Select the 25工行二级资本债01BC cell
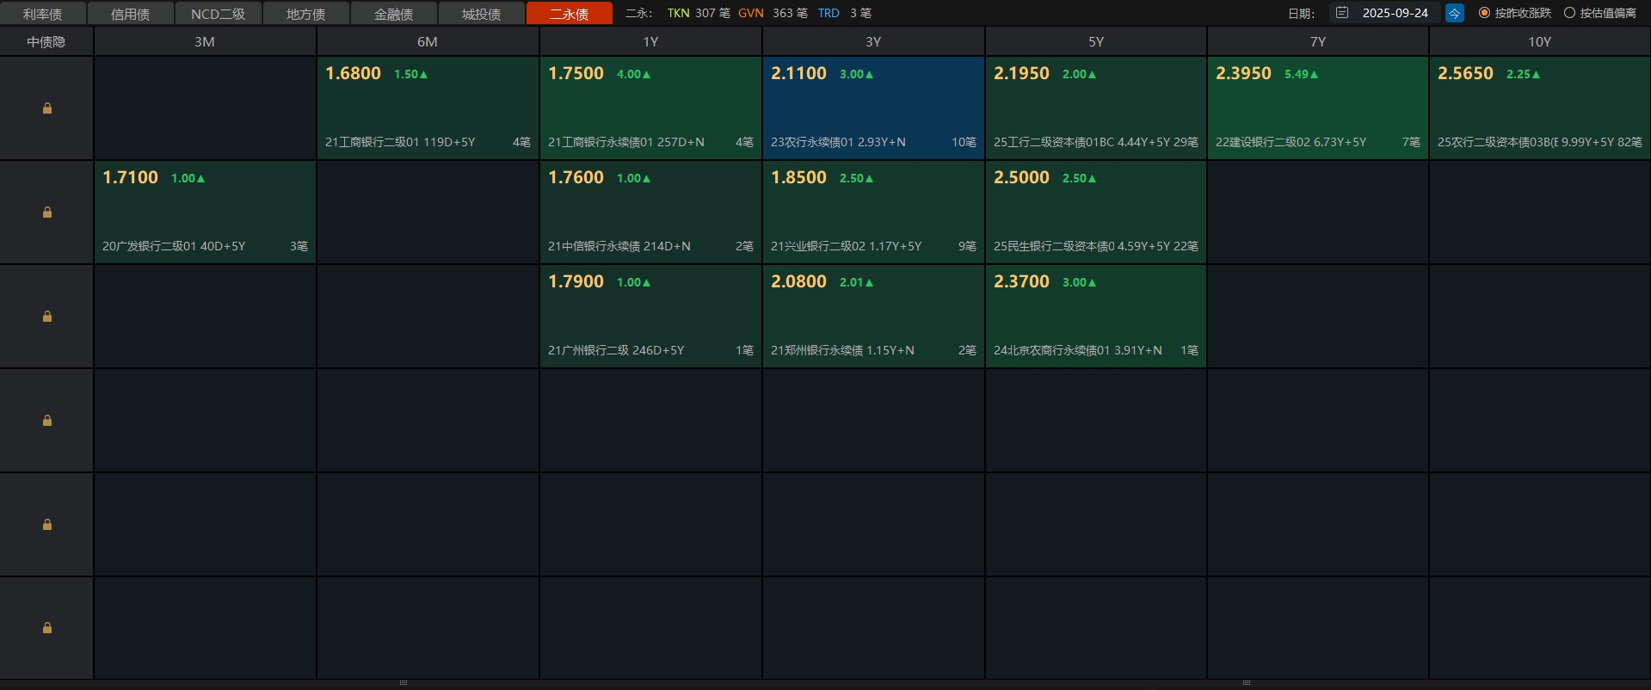Image resolution: width=1651 pixels, height=690 pixels. tap(1095, 108)
